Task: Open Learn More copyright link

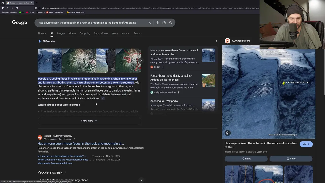Action: click(x=262, y=152)
